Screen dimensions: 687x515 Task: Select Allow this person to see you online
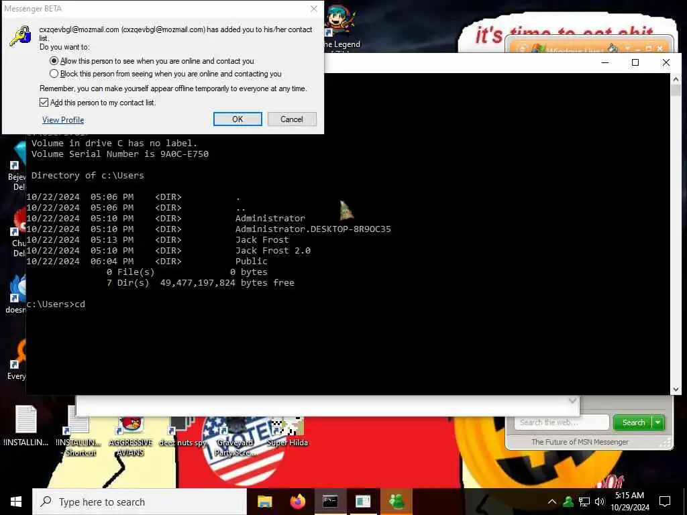click(x=152, y=61)
